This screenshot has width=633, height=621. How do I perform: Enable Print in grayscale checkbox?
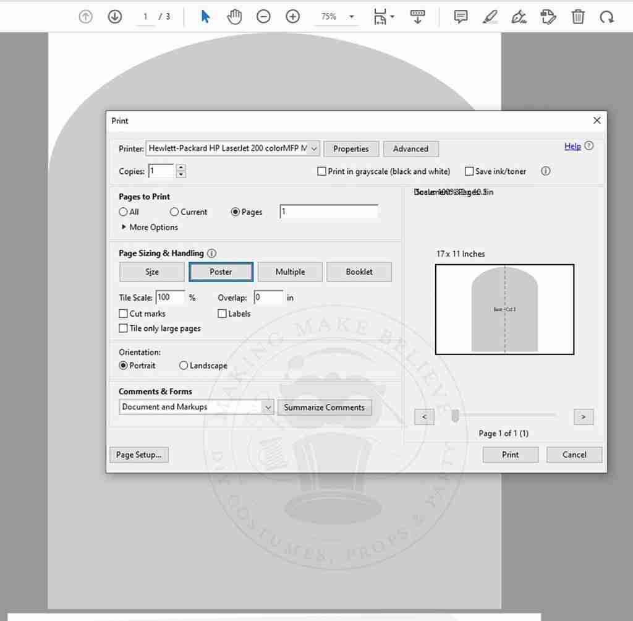(x=321, y=171)
